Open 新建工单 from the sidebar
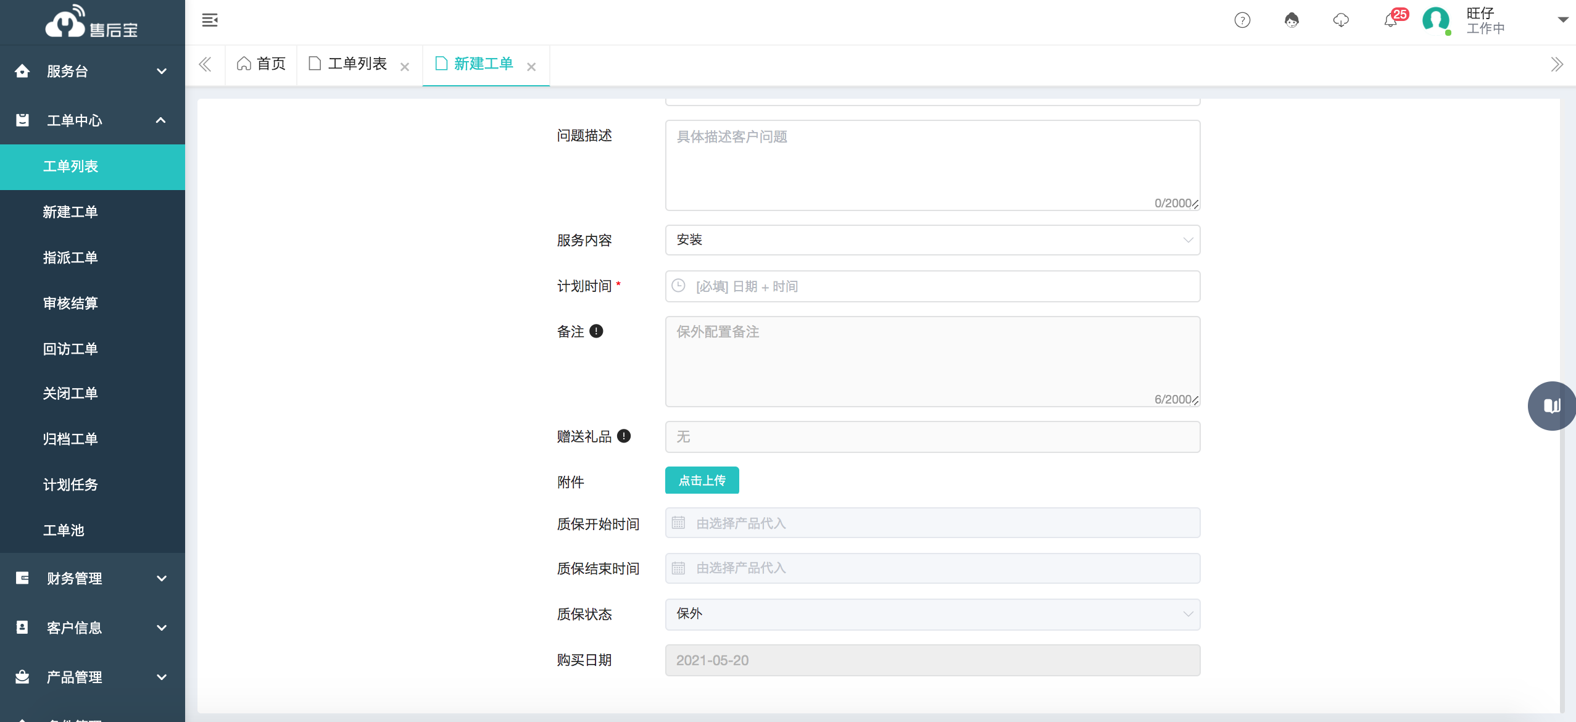Image resolution: width=1576 pixels, height=722 pixels. click(x=72, y=212)
